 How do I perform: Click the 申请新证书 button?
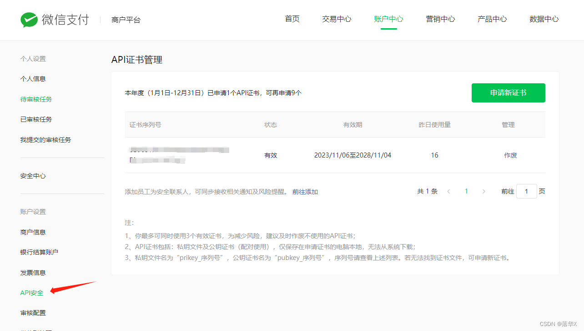pyautogui.click(x=508, y=92)
